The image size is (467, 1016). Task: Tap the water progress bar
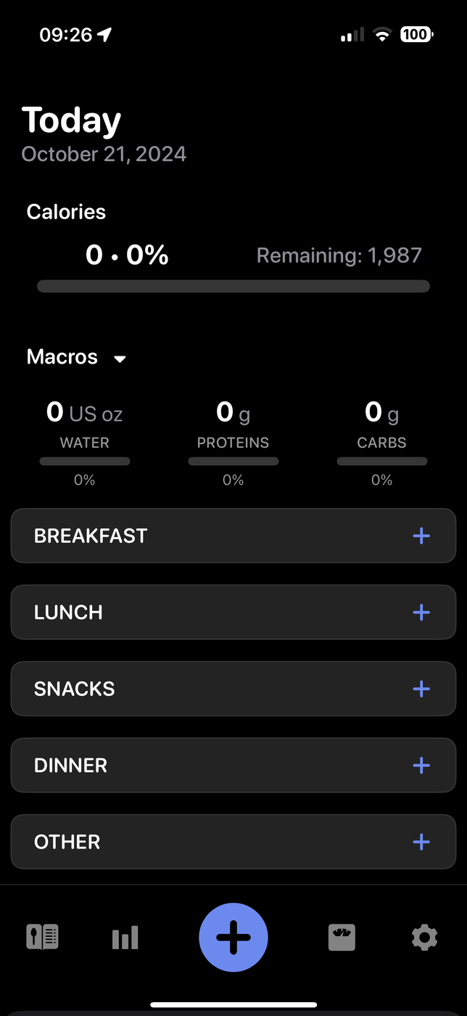click(x=85, y=461)
